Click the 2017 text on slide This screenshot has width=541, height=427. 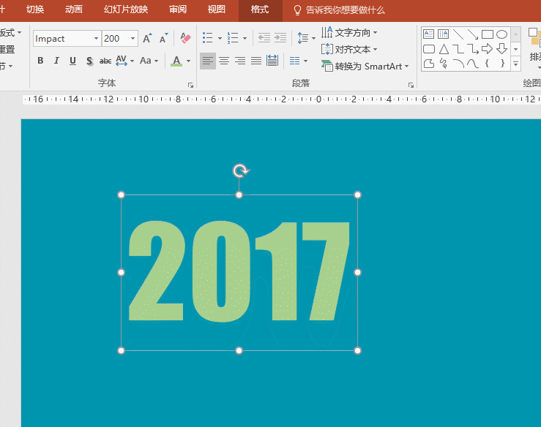click(x=239, y=272)
